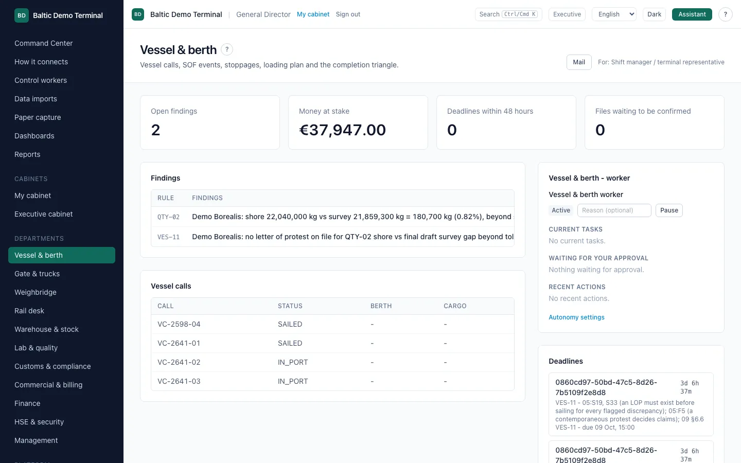Switch to Executive mode button
The image size is (741, 463).
(567, 14)
